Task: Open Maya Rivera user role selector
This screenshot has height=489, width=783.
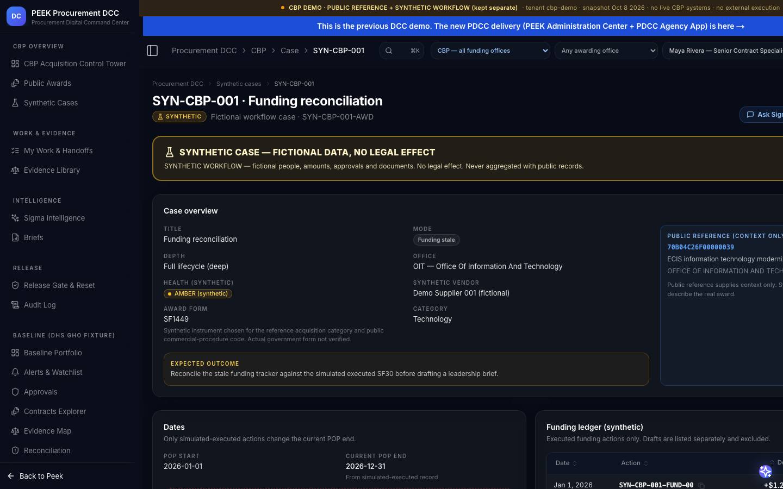Action: [x=723, y=51]
